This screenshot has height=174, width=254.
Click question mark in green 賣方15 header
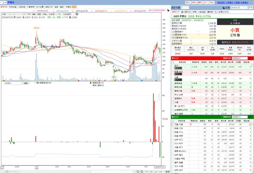(x=221, y=117)
